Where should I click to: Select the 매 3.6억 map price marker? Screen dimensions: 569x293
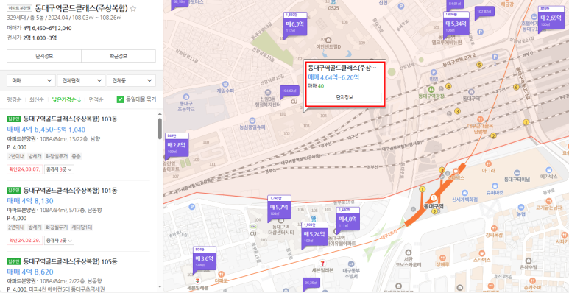pos(205,259)
